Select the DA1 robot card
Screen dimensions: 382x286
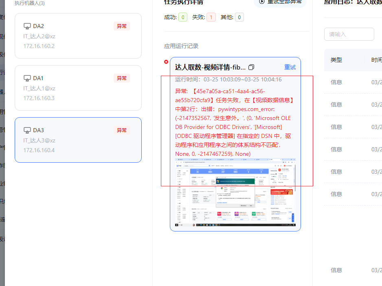click(x=78, y=88)
